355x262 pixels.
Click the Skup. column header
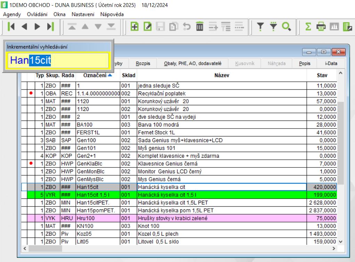pyautogui.click(x=52, y=75)
